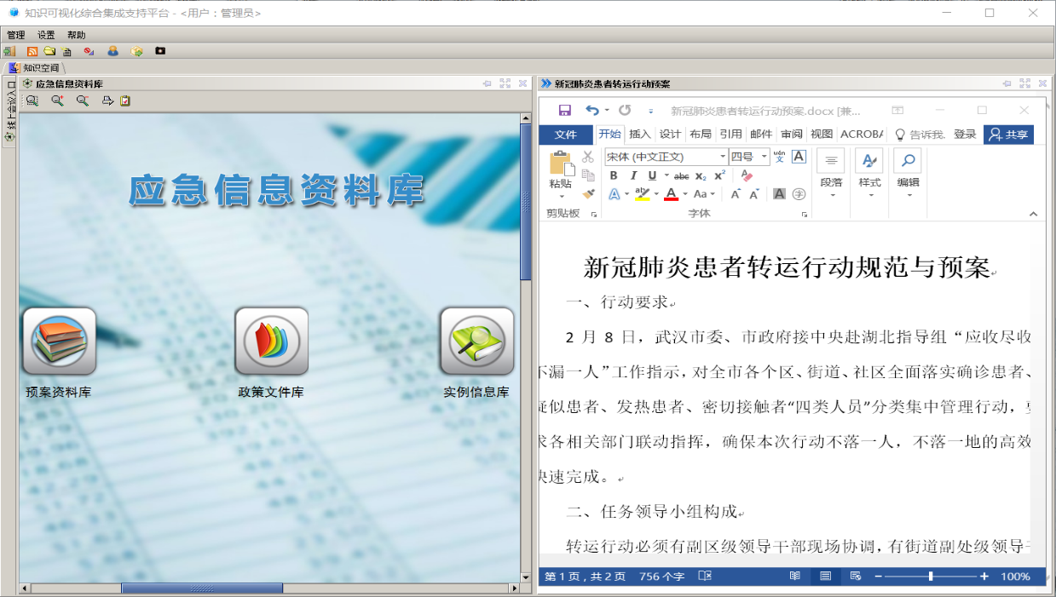Open the font name dropdown 宋体
The height and width of the screenshot is (597, 1056).
coord(723,157)
